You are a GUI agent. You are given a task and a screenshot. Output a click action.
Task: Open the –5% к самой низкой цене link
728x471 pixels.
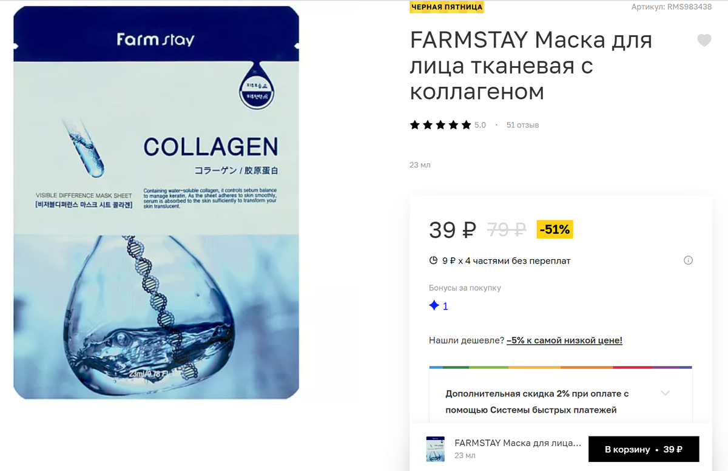coord(564,341)
